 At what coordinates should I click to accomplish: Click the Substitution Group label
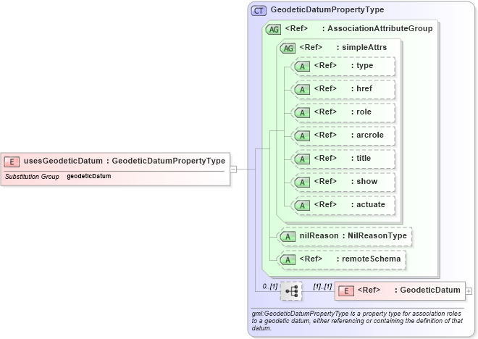pyautogui.click(x=32, y=177)
